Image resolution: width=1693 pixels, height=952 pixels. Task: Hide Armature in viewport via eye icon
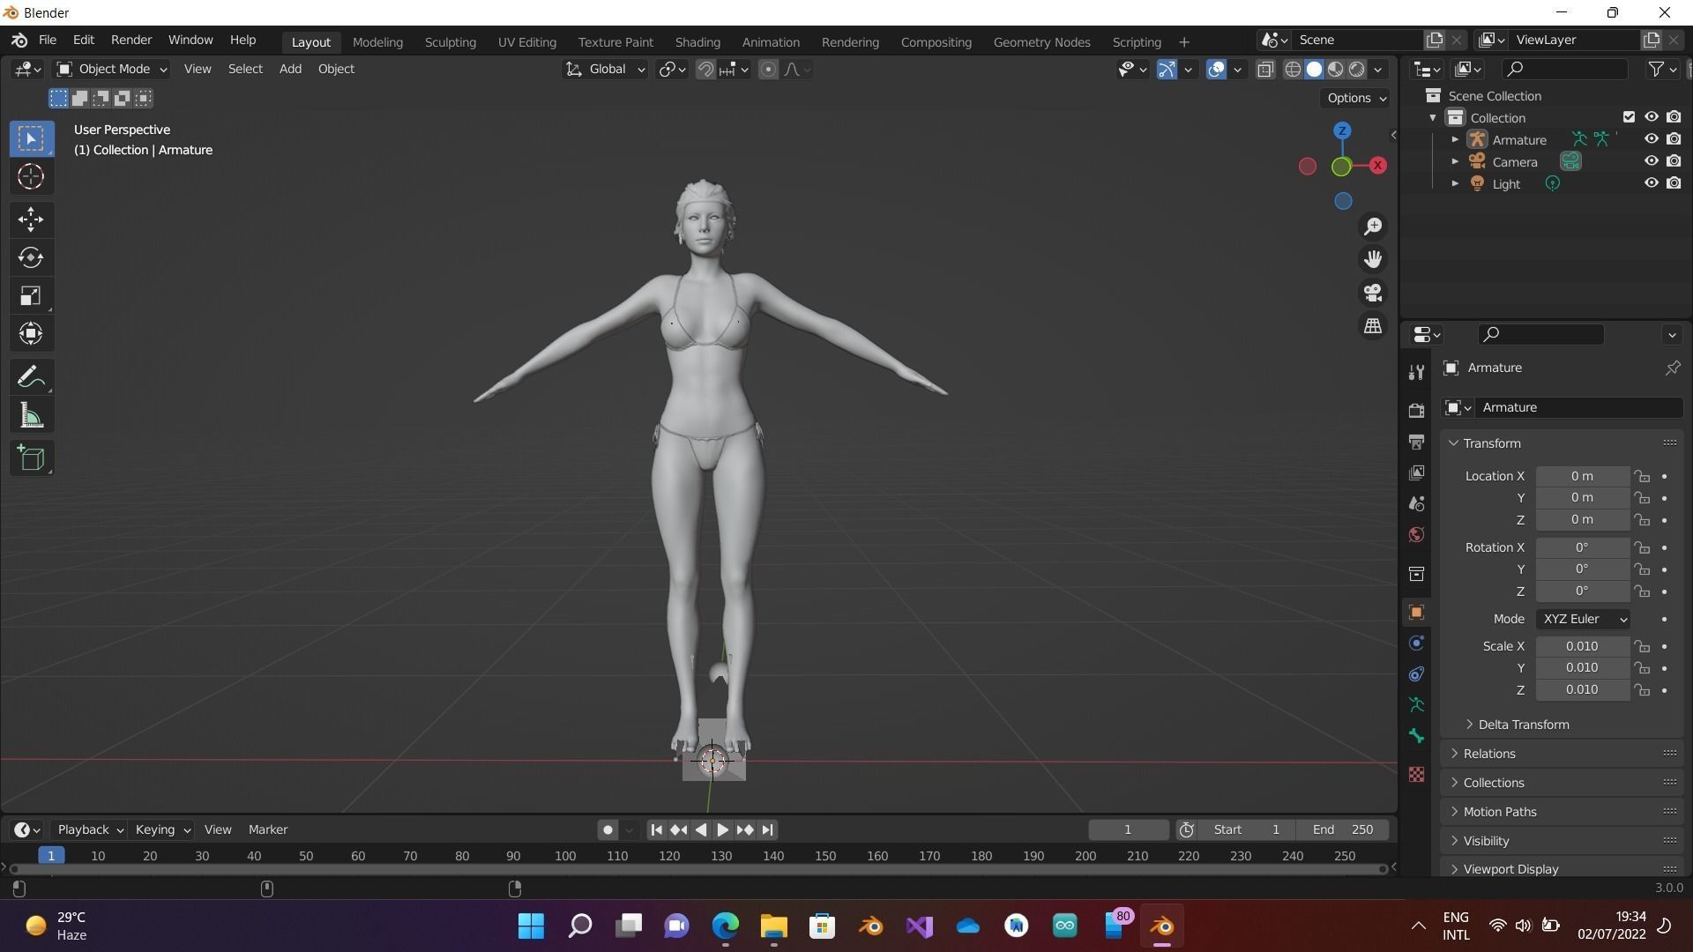pos(1651,139)
